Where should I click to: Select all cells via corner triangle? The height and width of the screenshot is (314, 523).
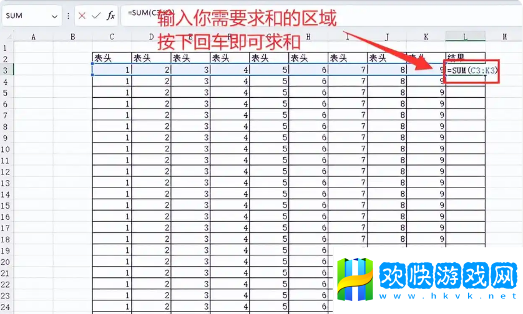pyautogui.click(x=9, y=37)
